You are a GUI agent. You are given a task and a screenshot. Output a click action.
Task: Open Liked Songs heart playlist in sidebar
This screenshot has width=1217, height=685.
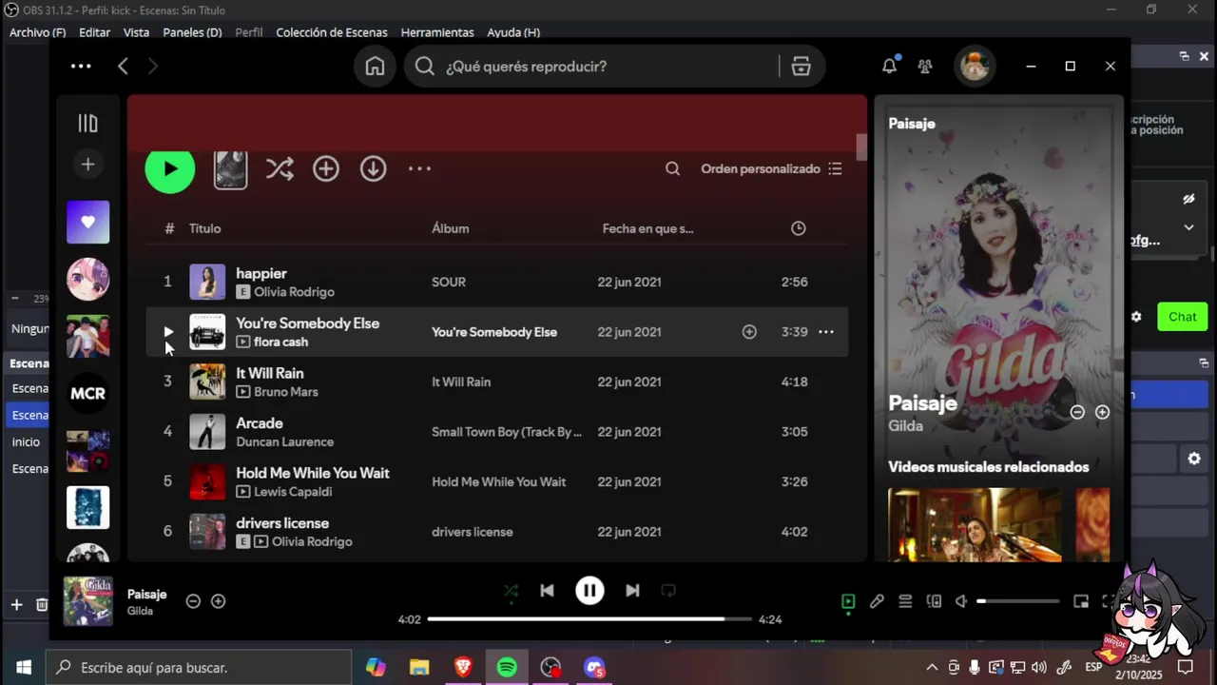pyautogui.click(x=87, y=222)
